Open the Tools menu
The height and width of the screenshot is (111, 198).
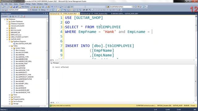(34, 4)
